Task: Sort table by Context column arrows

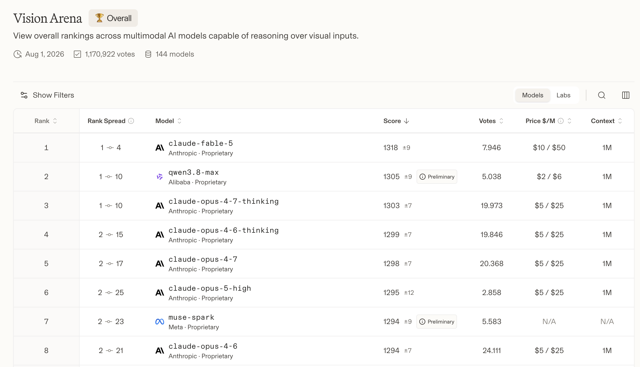Action: tap(620, 121)
